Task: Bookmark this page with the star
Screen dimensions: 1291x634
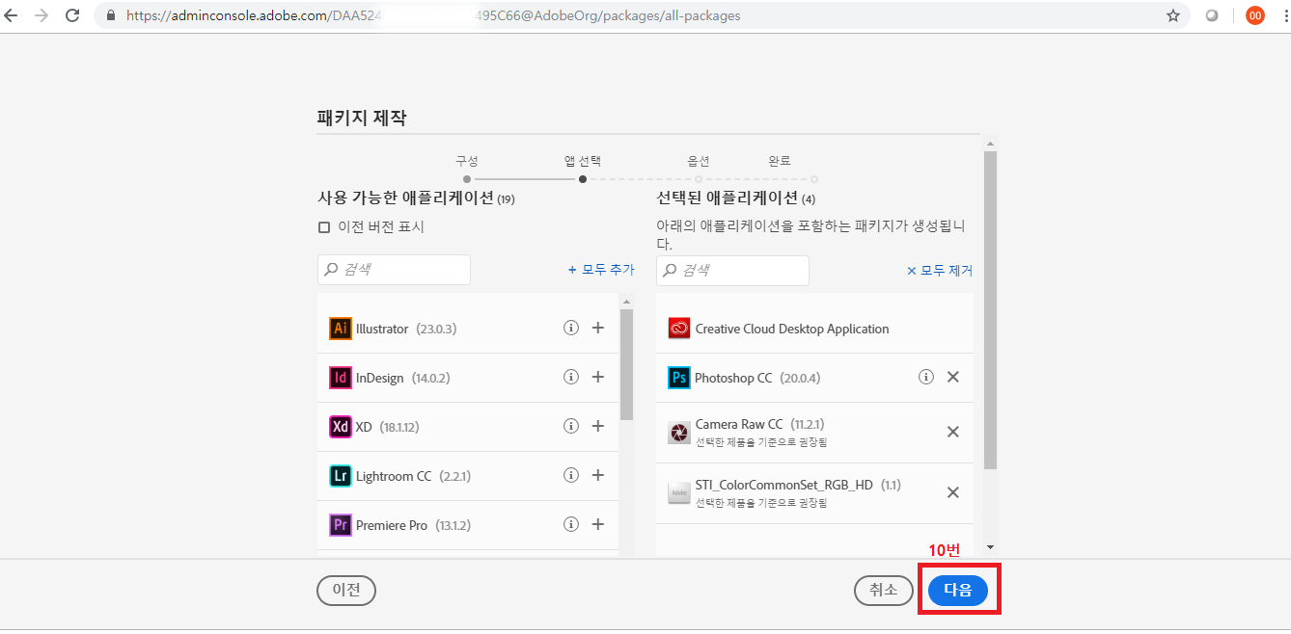Action: tap(1173, 15)
